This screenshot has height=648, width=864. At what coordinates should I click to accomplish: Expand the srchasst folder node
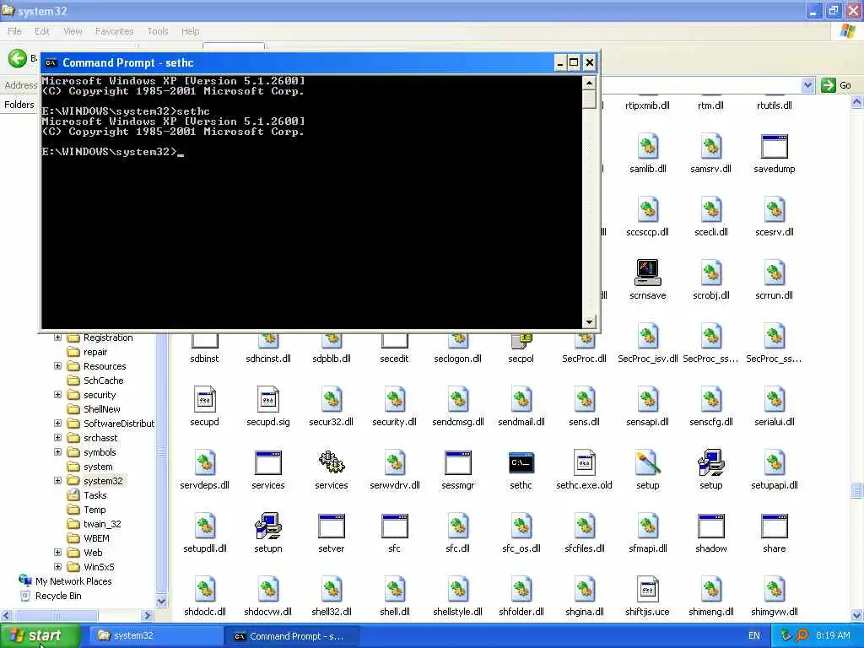[x=57, y=438]
